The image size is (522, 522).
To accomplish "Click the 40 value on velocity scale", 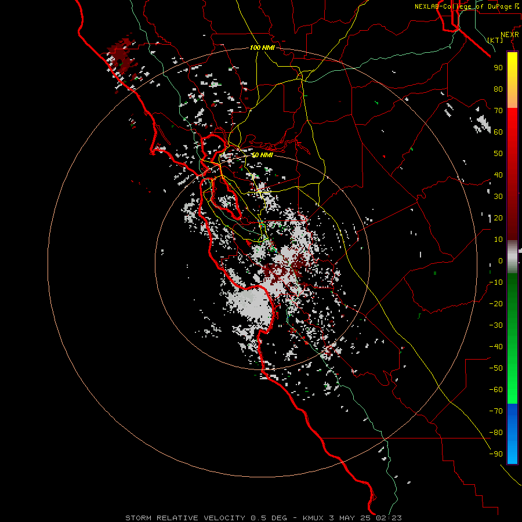I will pos(498,175).
